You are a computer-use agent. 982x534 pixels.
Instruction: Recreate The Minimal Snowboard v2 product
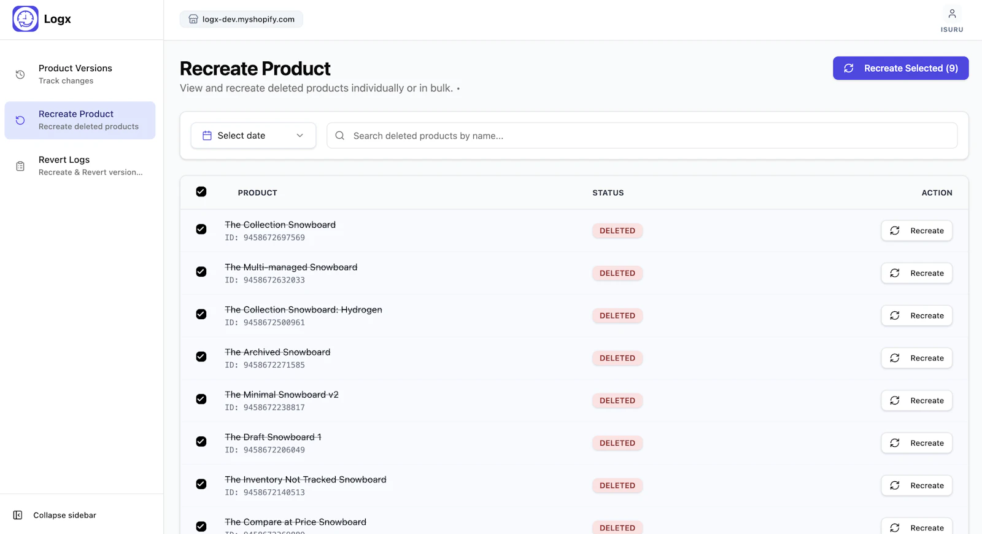(x=917, y=400)
